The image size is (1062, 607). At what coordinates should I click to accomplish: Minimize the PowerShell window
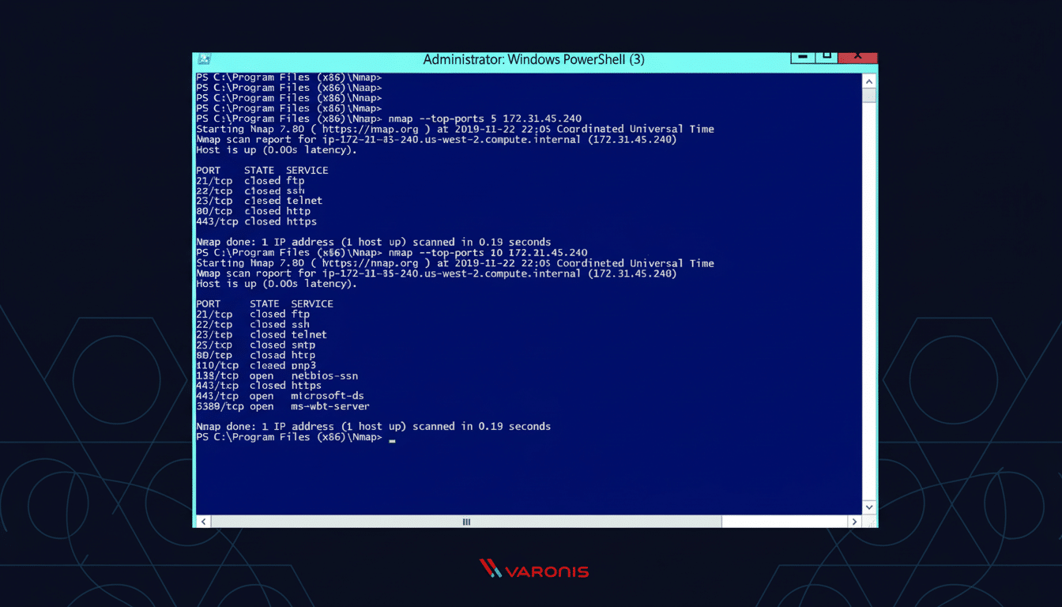pyautogui.click(x=801, y=56)
